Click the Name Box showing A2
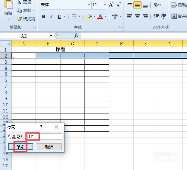Image resolution: width=187 pixels, height=170 pixels. tap(24, 36)
